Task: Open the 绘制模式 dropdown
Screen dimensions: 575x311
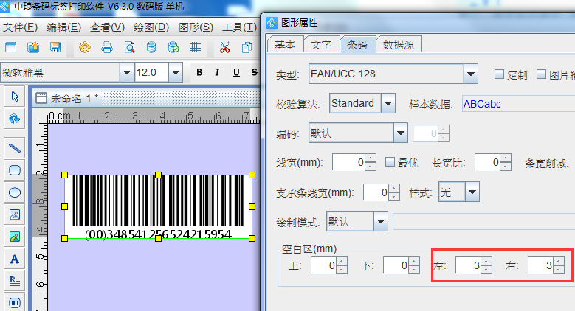Action: [x=380, y=221]
